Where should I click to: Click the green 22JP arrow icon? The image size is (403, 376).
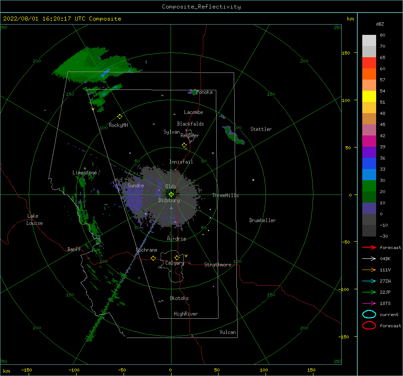pos(369,292)
